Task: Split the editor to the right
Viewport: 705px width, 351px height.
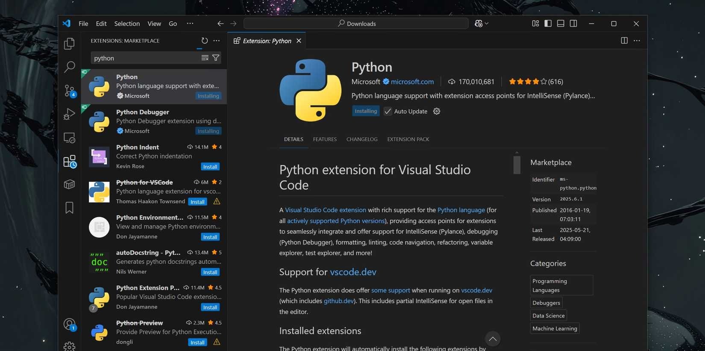Action: point(624,41)
